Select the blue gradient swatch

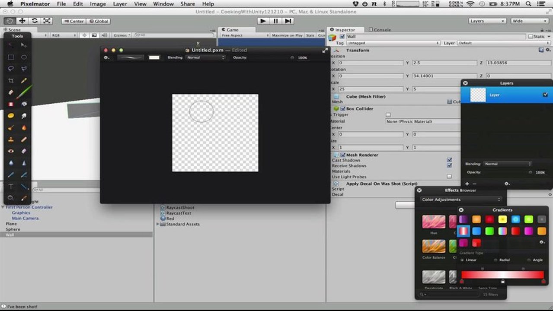476,231
